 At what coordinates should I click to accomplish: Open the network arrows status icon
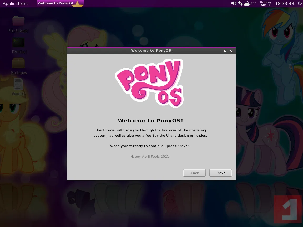[240, 3]
